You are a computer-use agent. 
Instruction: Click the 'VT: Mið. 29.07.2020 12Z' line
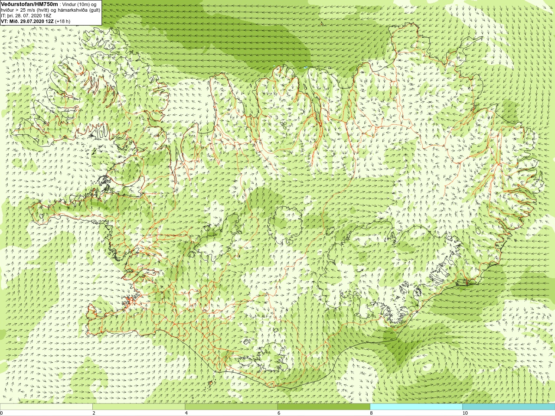click(27, 21)
